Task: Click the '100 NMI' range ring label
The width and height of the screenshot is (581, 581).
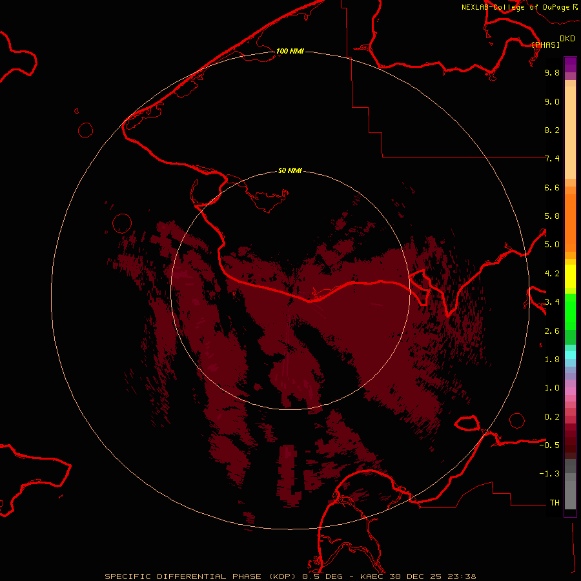Action: click(x=290, y=51)
